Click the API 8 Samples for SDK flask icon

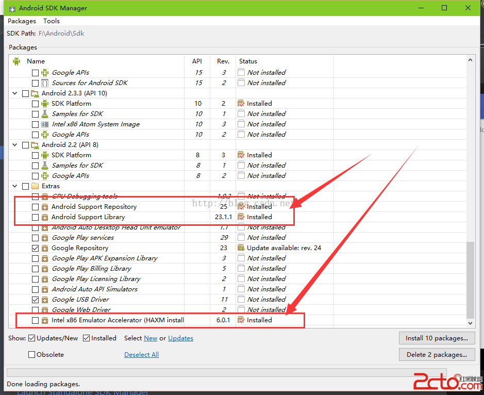45,166
